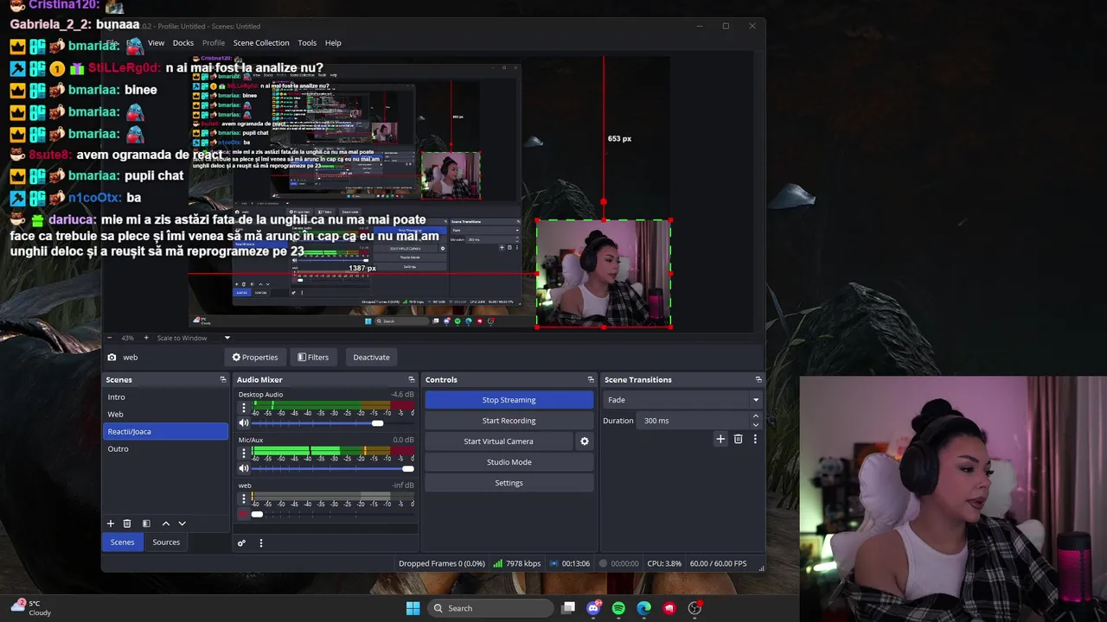Delete selected scene with trash icon
Viewport: 1107px width, 622px height.
pyautogui.click(x=127, y=524)
